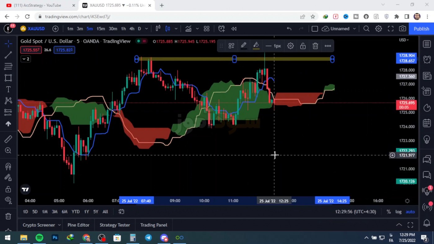Collapse the indicator legend showing 2
The height and width of the screenshot is (244, 434).
pos(26,59)
